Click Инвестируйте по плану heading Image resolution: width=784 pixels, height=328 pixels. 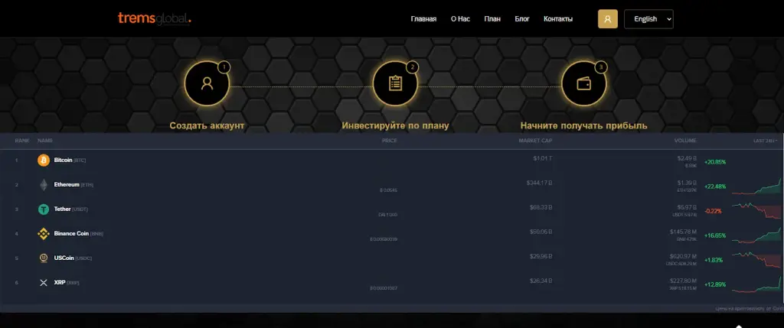click(396, 126)
